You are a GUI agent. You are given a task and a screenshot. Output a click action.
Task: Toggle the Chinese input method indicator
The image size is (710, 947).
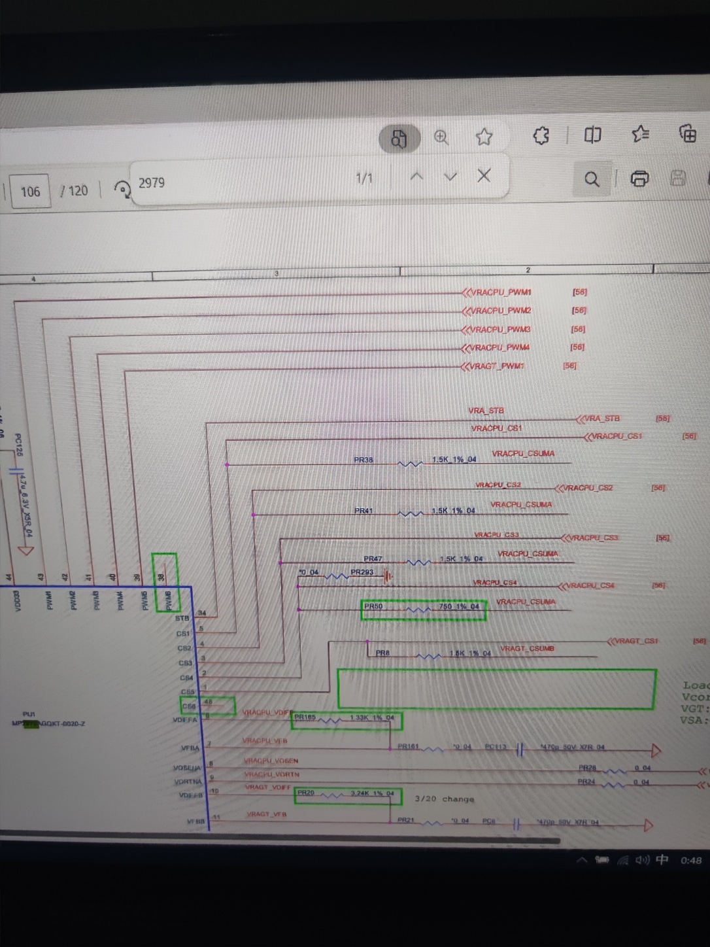662,859
